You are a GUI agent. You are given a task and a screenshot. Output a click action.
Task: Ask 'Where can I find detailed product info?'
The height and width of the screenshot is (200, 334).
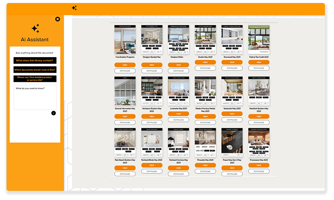(35, 79)
